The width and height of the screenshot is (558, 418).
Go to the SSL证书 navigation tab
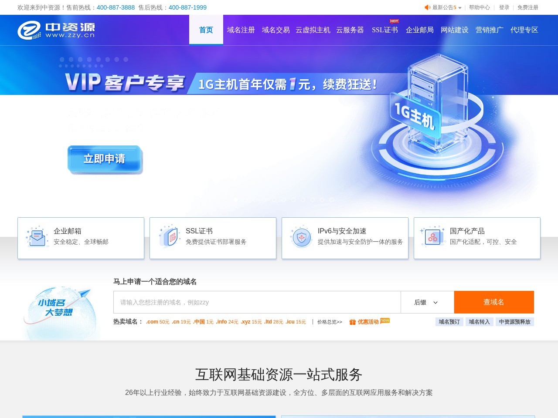click(x=385, y=30)
